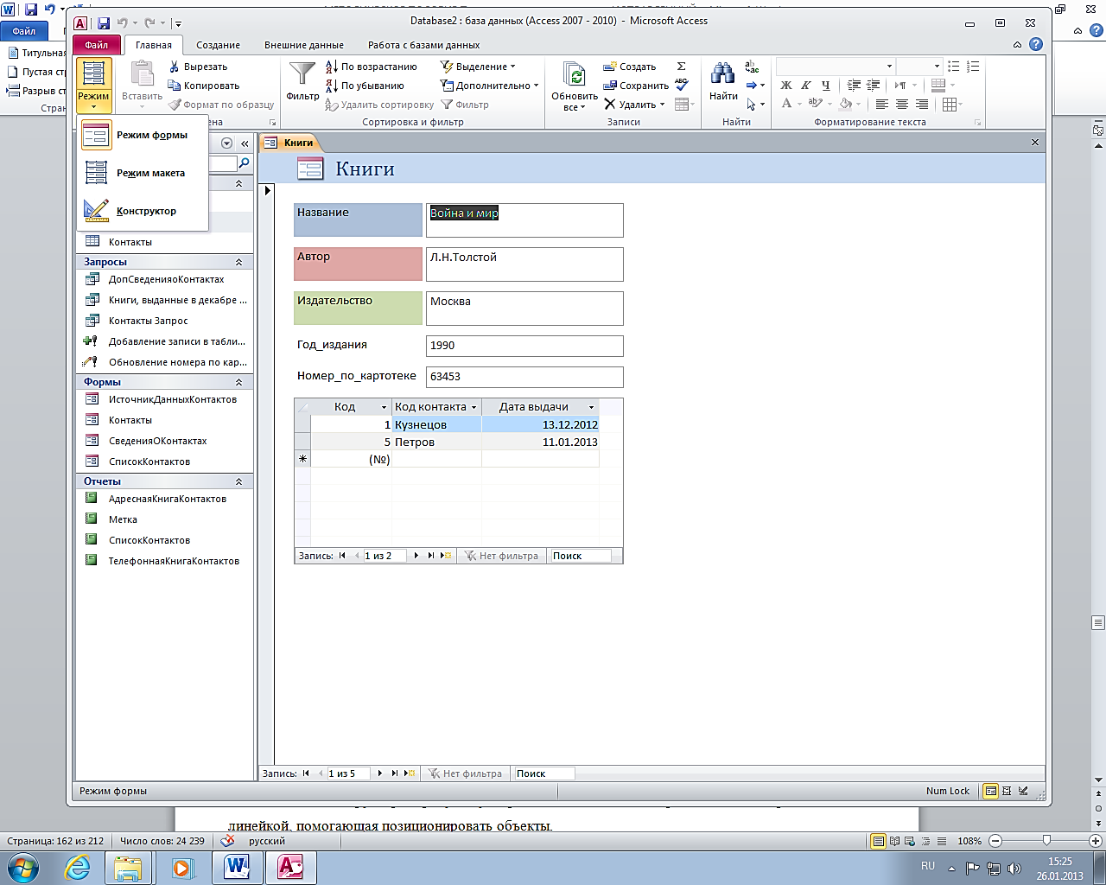Image resolution: width=1106 pixels, height=885 pixels.
Task: Click the bulleted list icon
Action: (954, 67)
